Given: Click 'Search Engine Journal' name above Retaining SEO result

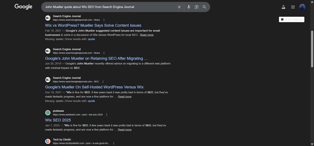Looking at the screenshot, I should click(67, 49).
